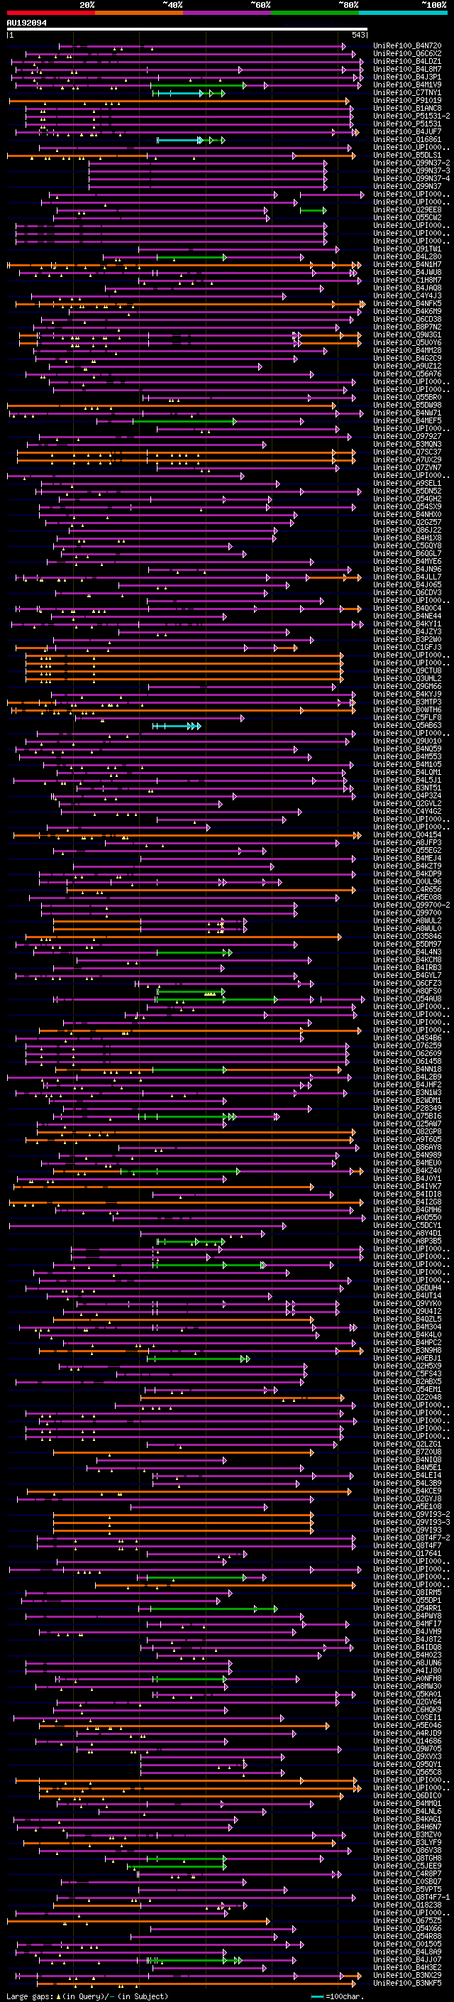Select hit label UniRef100_Q9CTU8
Screen dimensions: 454x2002
pos(407,672)
